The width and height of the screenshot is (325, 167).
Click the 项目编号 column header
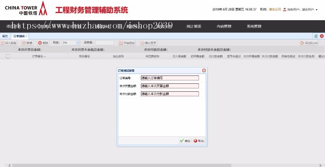(x=84, y=56)
